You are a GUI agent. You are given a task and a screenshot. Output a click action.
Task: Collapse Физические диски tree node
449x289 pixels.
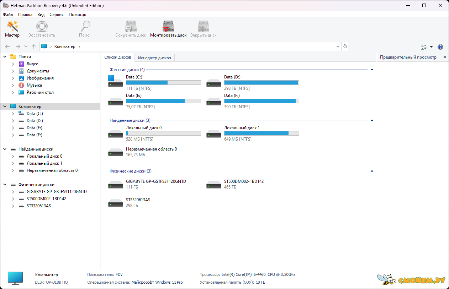(5, 185)
